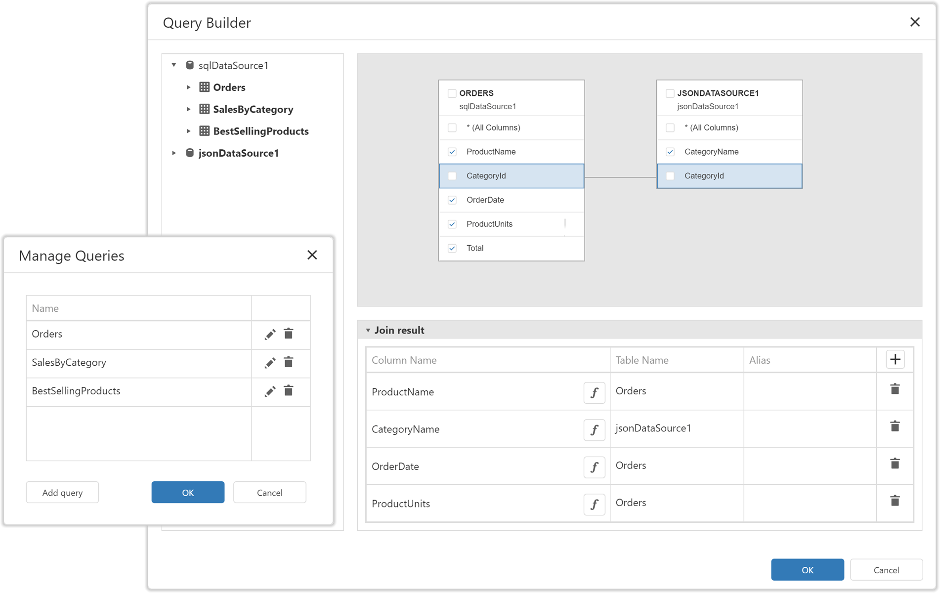Click the Name filter field in Manage Queries
The width and height of the screenshot is (940, 593).
138,307
